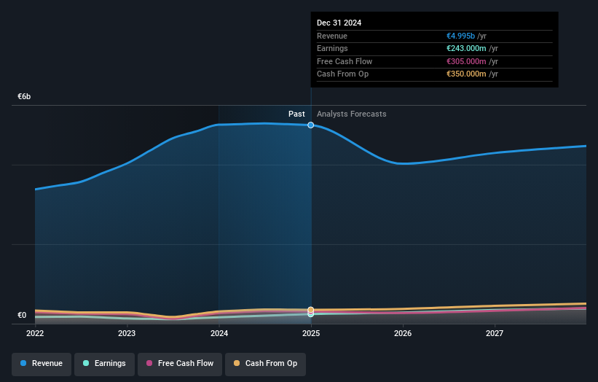Viewport: 598px width, 382px height.
Task: Click the Revenue data point at 2025
Action: [x=311, y=125]
